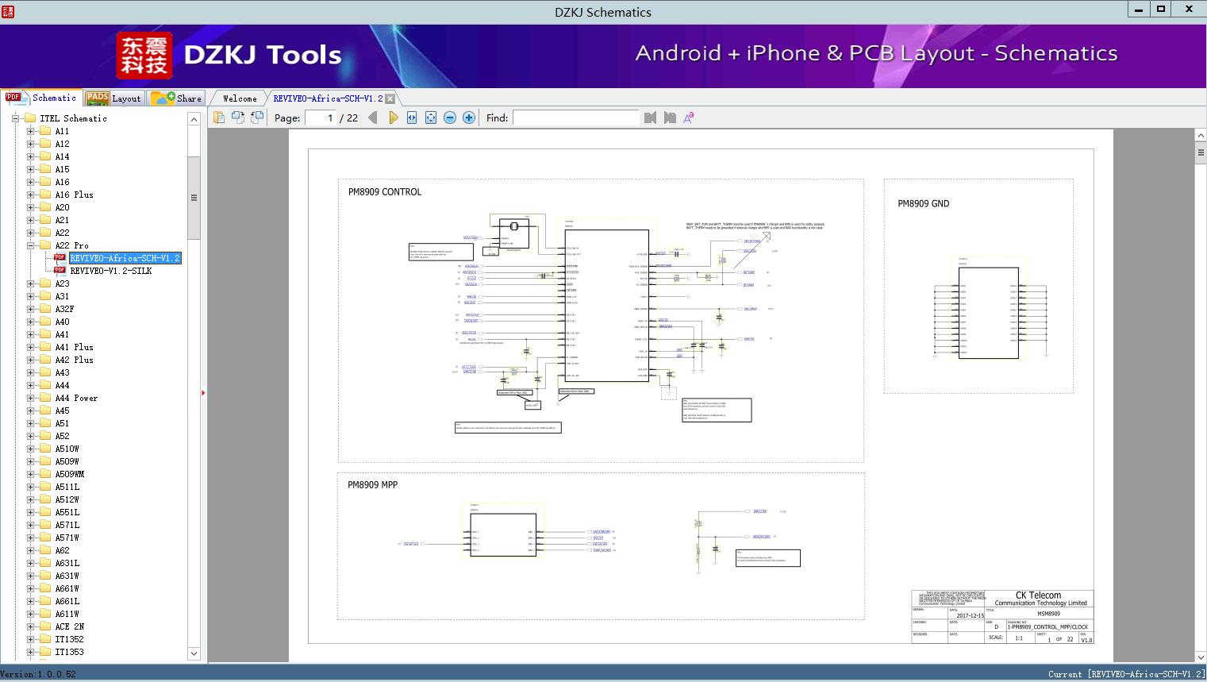Switch to the Layout tab

point(113,98)
